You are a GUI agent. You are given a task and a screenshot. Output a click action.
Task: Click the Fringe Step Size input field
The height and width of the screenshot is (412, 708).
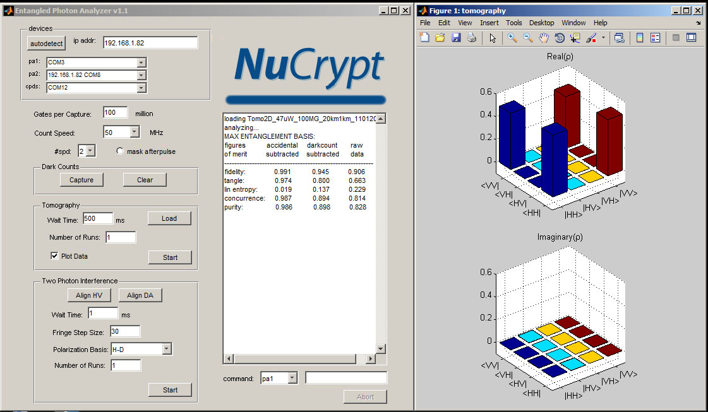tap(124, 331)
